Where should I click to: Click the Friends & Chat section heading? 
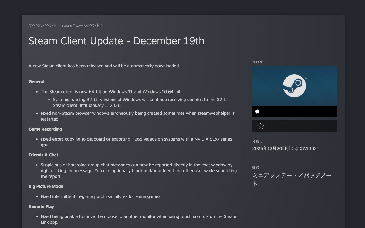(43, 155)
